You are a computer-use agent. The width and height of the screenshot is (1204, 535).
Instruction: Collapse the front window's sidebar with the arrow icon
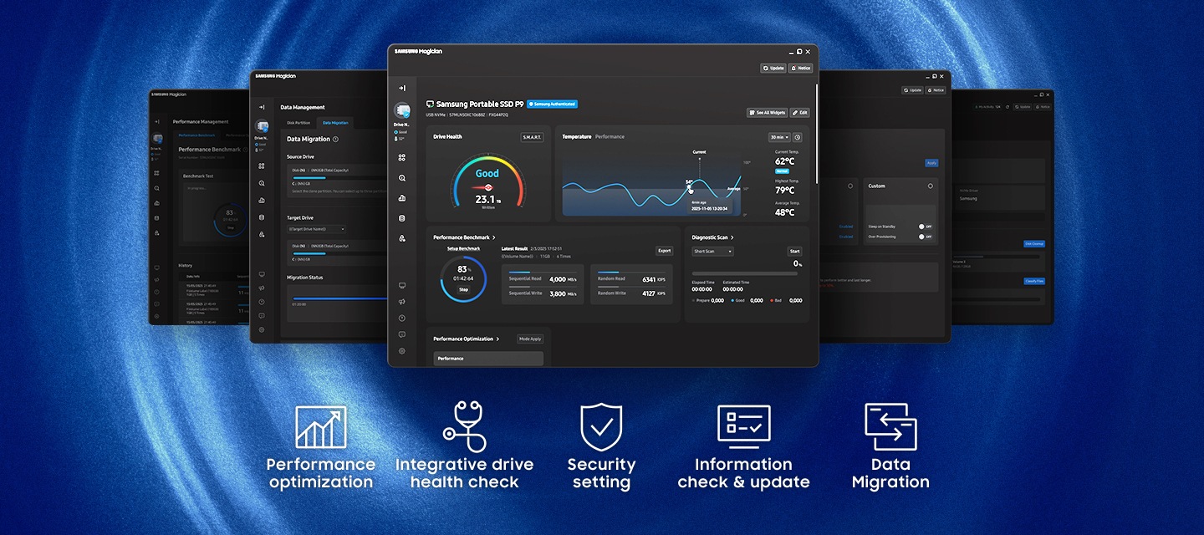coord(402,88)
